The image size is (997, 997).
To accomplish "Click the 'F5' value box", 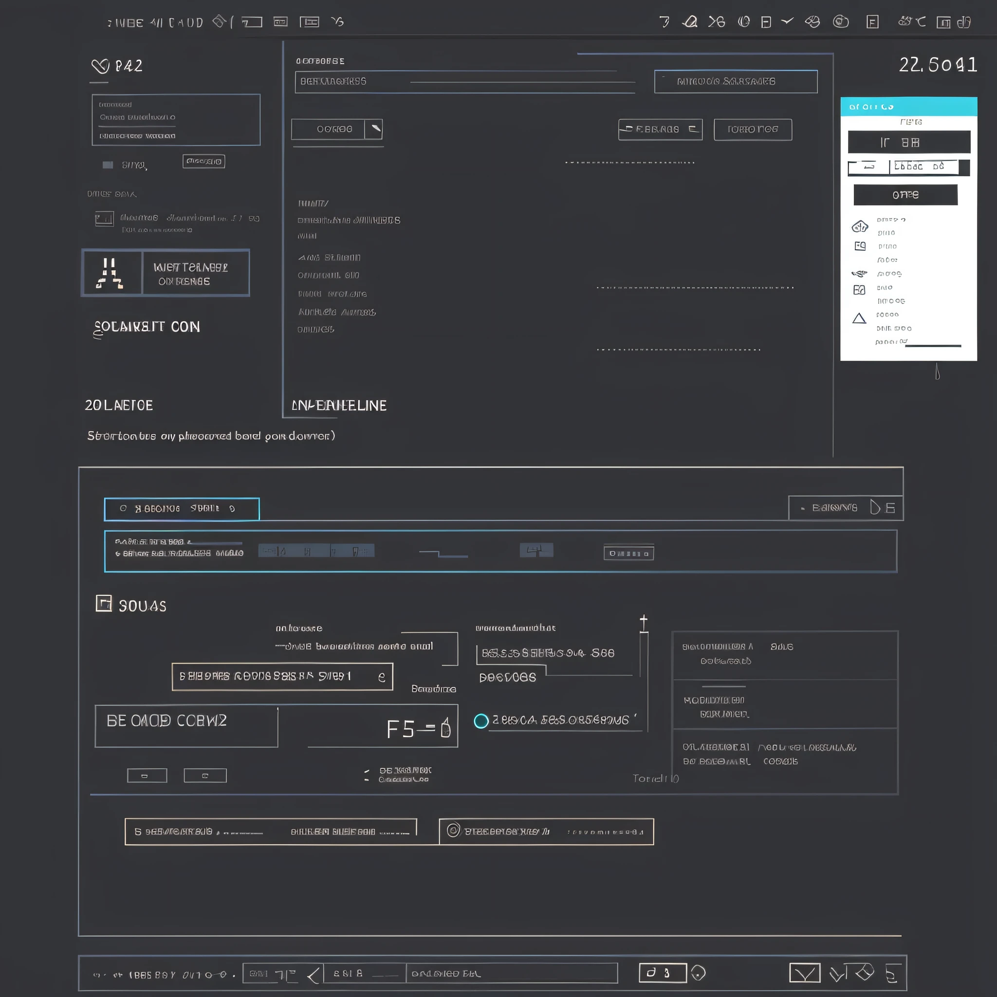I will point(419,729).
